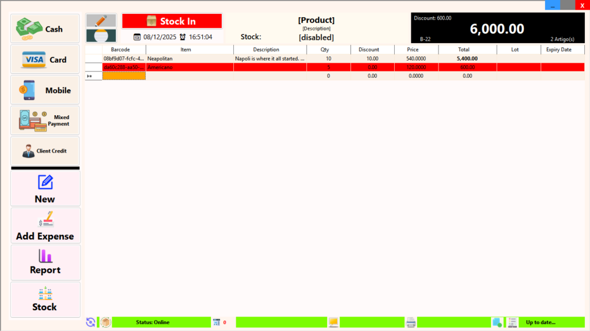Pick Mobile payment option

[x=45, y=90]
